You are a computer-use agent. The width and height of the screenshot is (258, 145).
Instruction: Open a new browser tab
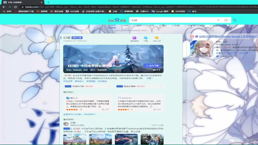click(x=48, y=2)
